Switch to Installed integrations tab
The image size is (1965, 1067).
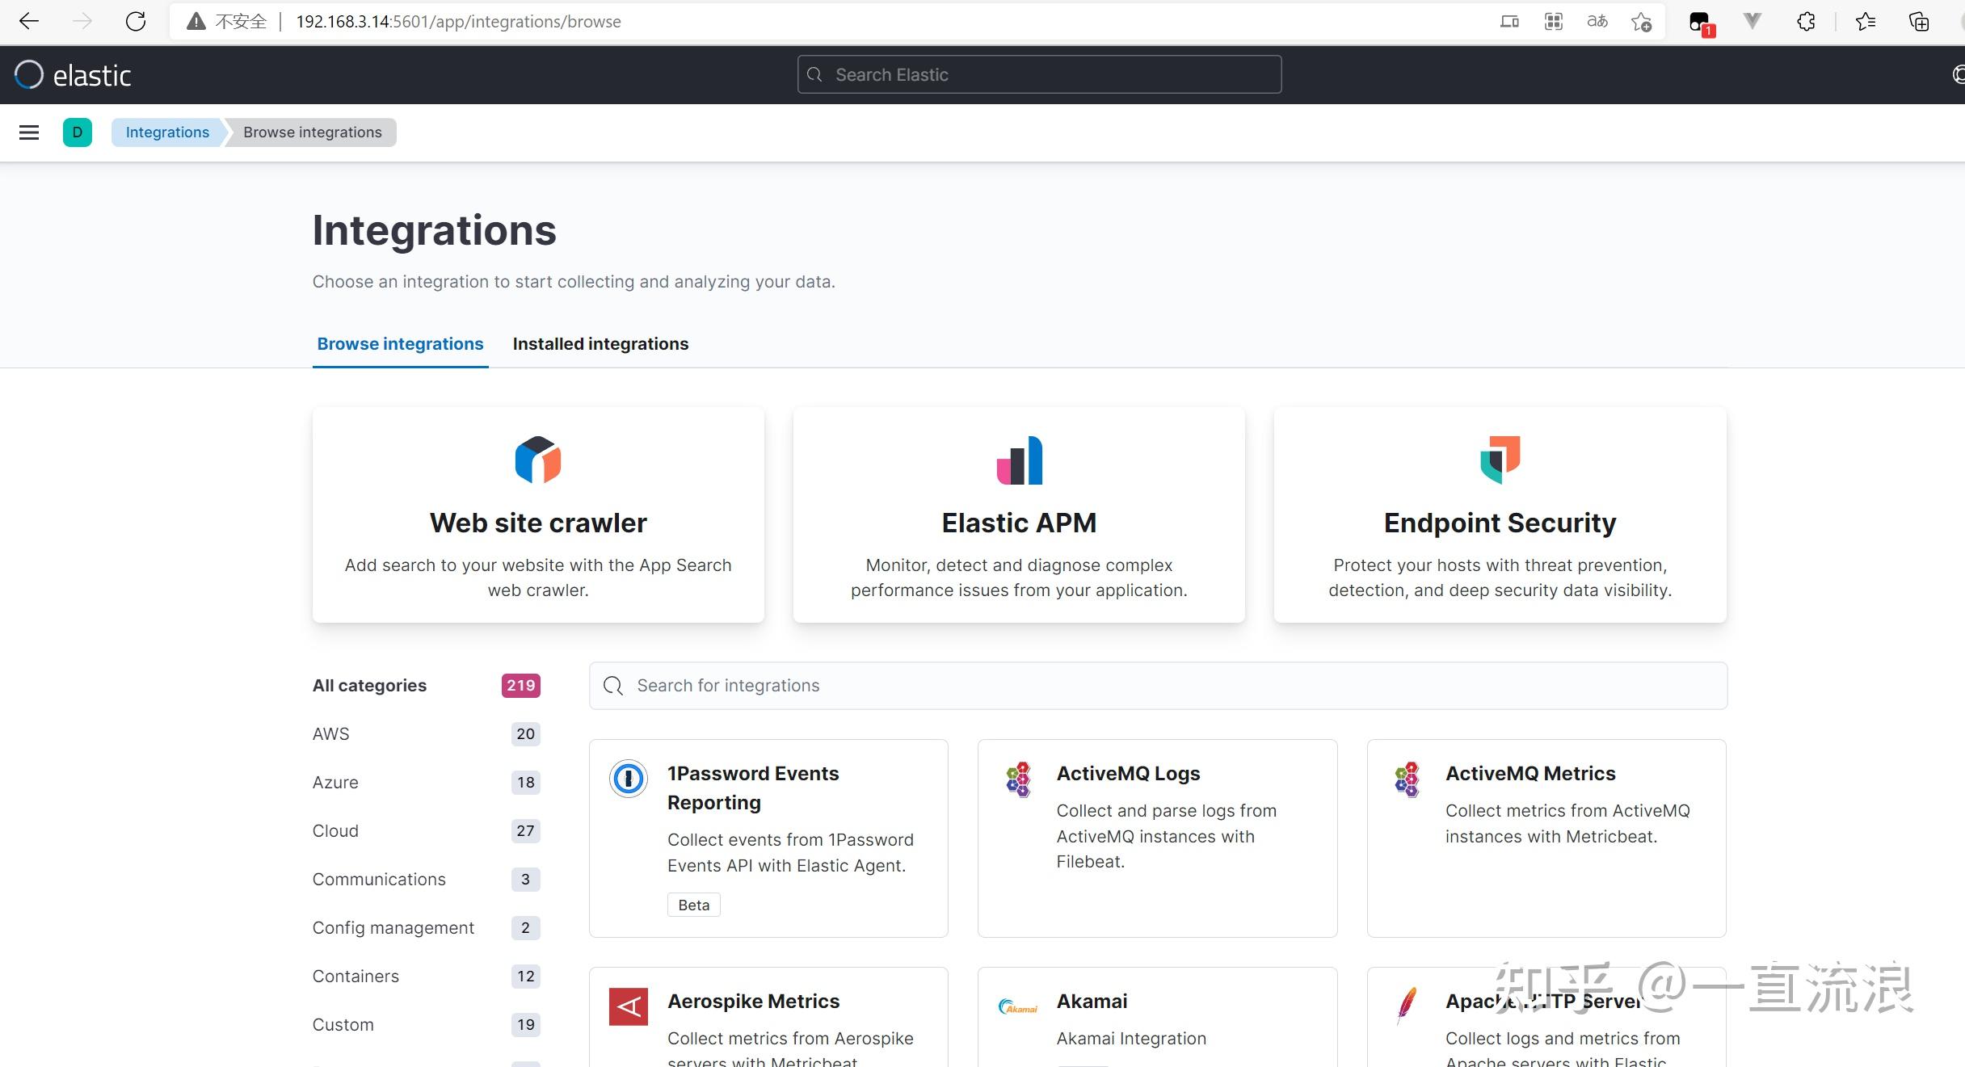(x=600, y=344)
